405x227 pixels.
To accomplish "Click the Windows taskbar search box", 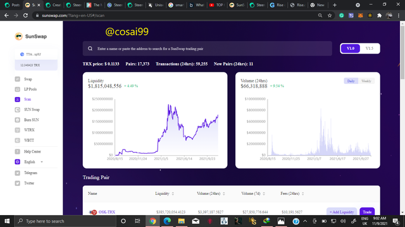I will 65,221.
